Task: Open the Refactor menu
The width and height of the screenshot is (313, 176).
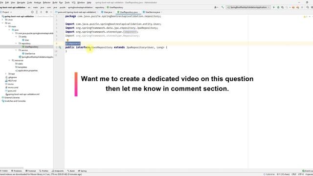Action: coord(47,2)
